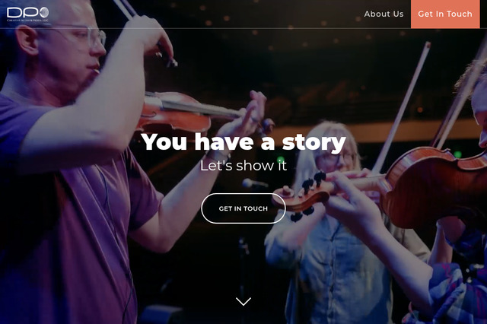Click the microphone behind the center button

(254, 184)
